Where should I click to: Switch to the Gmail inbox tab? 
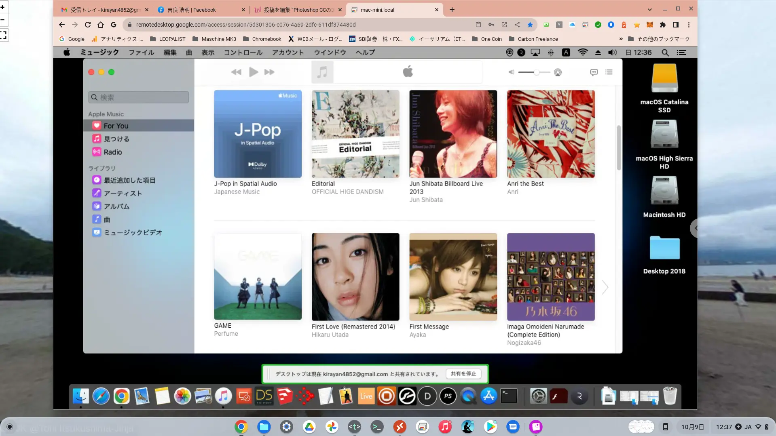pos(104,10)
